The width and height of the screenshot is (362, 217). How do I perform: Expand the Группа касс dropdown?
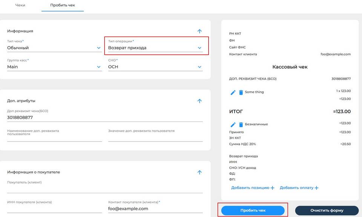[54, 67]
